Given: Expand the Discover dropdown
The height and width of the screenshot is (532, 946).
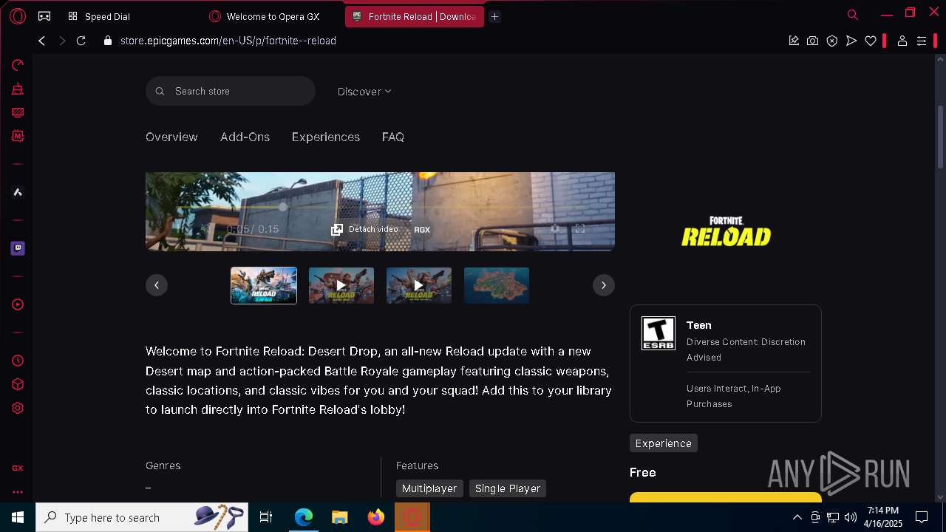Looking at the screenshot, I should (x=364, y=92).
